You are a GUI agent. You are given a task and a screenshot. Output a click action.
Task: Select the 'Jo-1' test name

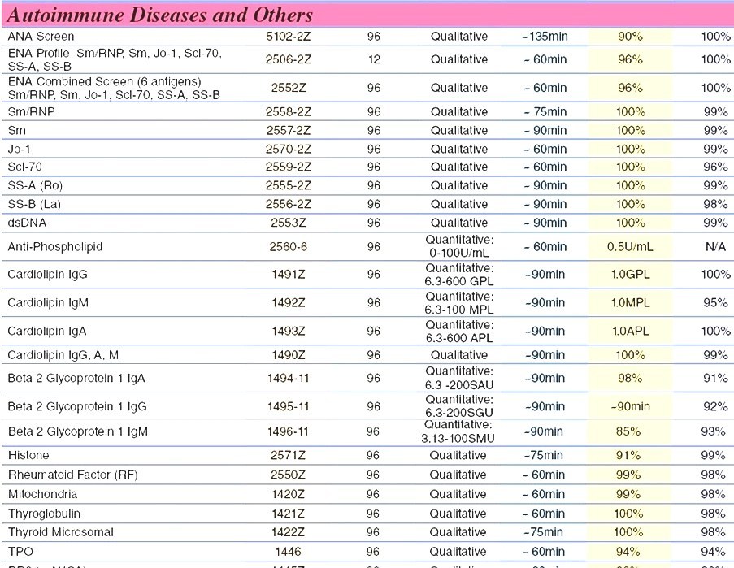pyautogui.click(x=20, y=150)
